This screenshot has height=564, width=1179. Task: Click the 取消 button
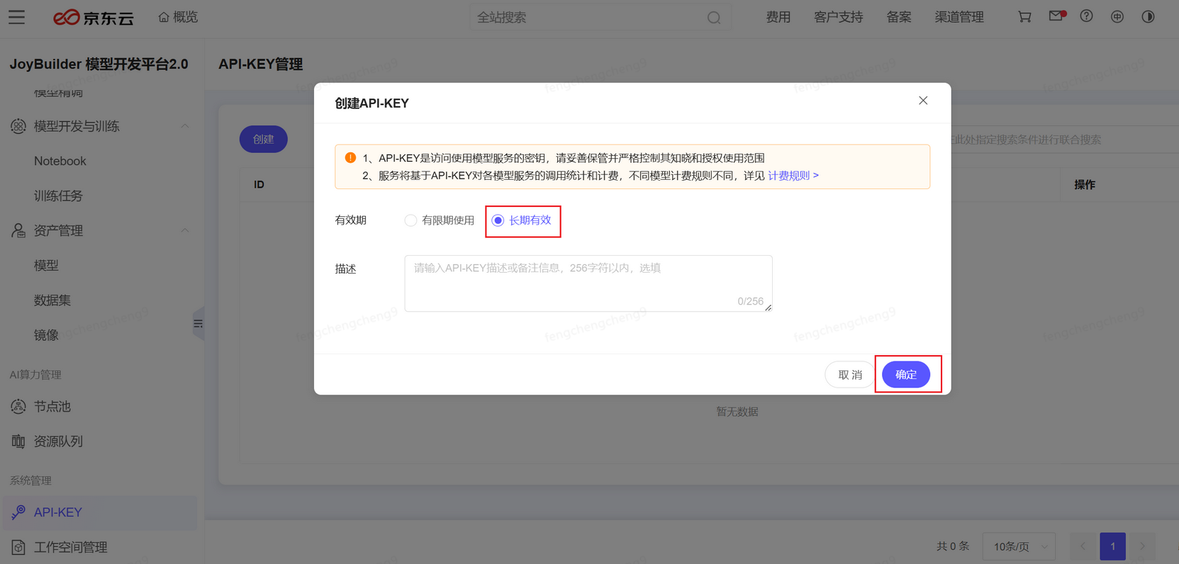850,375
